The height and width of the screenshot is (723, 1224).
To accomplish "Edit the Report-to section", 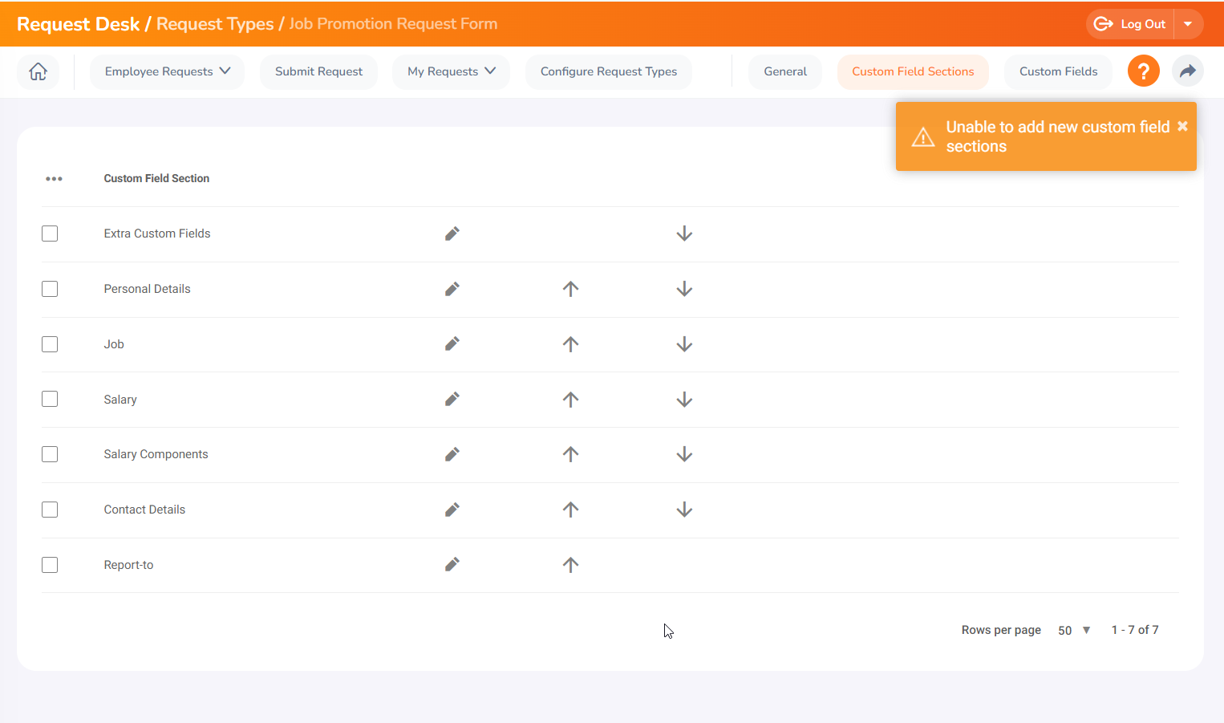I will (452, 564).
